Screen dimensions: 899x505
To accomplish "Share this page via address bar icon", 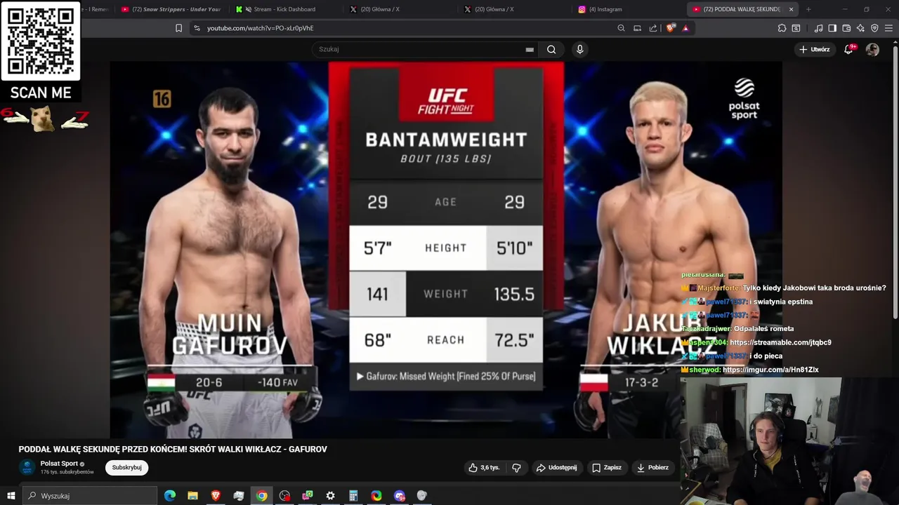I will point(653,28).
